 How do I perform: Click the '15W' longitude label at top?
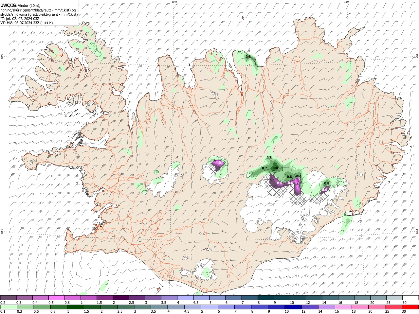pyautogui.click(x=347, y=2)
